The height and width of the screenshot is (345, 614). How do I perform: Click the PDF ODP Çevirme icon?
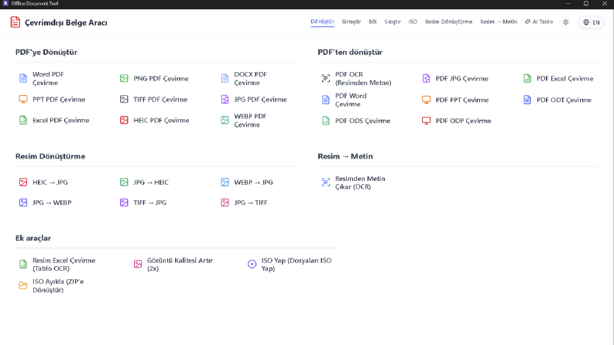426,121
